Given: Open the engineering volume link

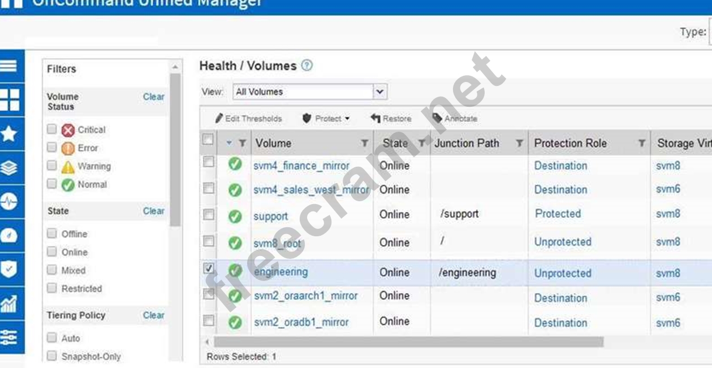Looking at the screenshot, I should (281, 272).
